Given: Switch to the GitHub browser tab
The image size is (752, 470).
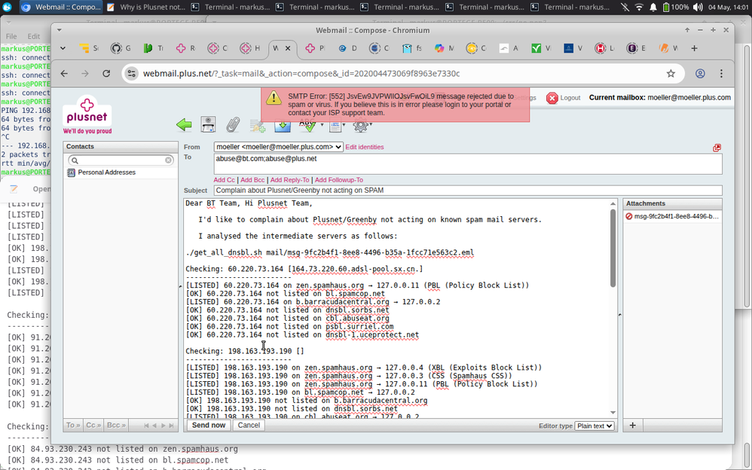Looking at the screenshot, I should tap(121, 48).
